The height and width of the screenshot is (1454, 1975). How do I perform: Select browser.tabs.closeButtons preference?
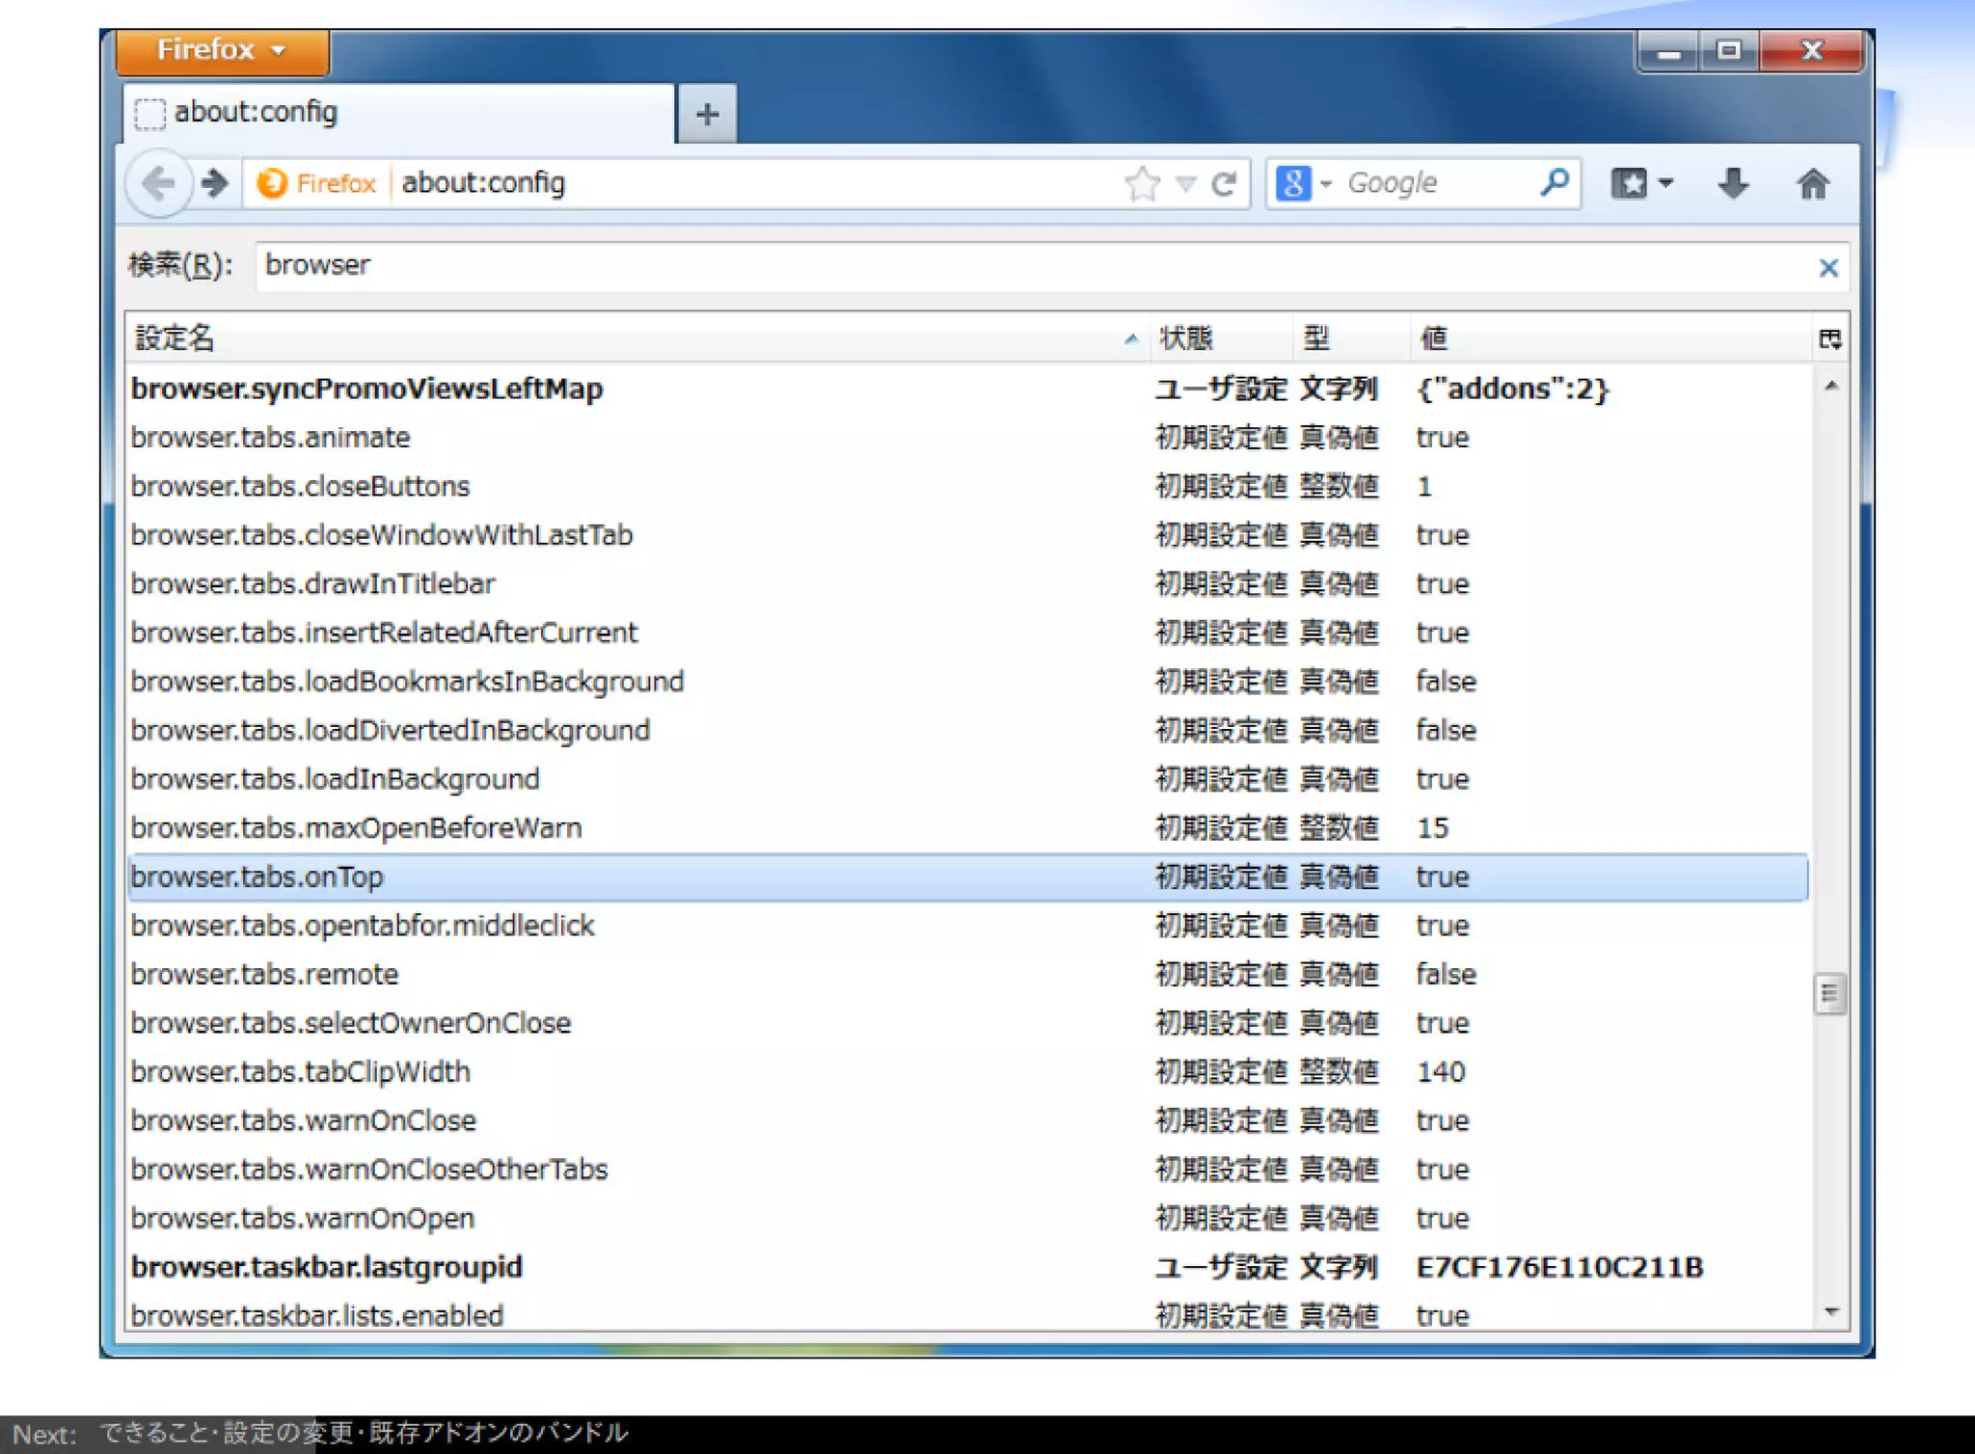click(968, 486)
